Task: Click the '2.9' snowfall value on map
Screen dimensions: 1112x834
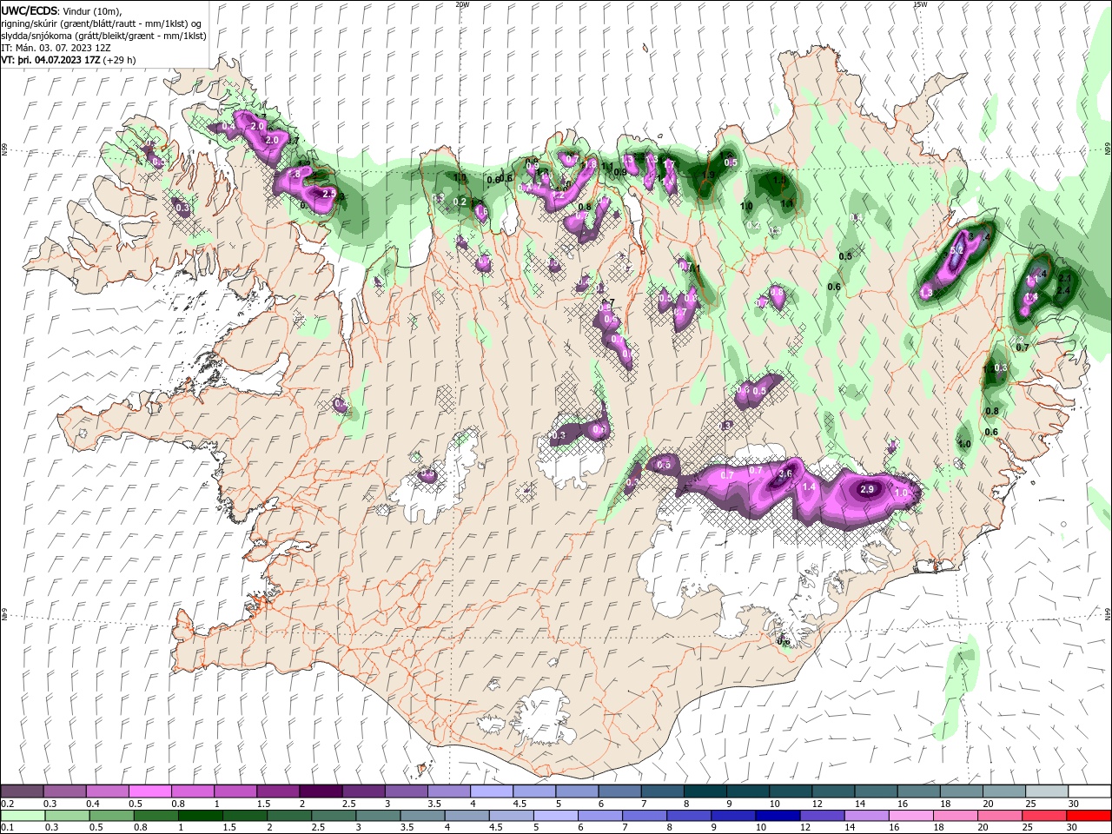Action: (x=866, y=490)
